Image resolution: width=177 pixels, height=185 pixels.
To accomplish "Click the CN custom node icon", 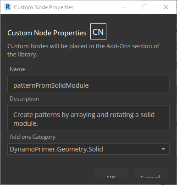I will point(98,32).
